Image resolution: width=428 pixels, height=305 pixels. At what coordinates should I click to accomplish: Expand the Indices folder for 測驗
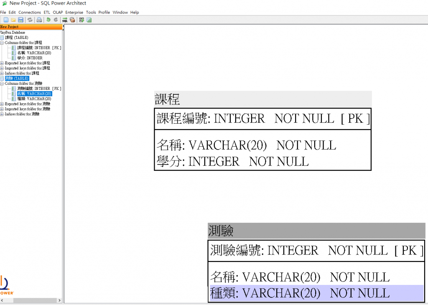(x=2, y=114)
